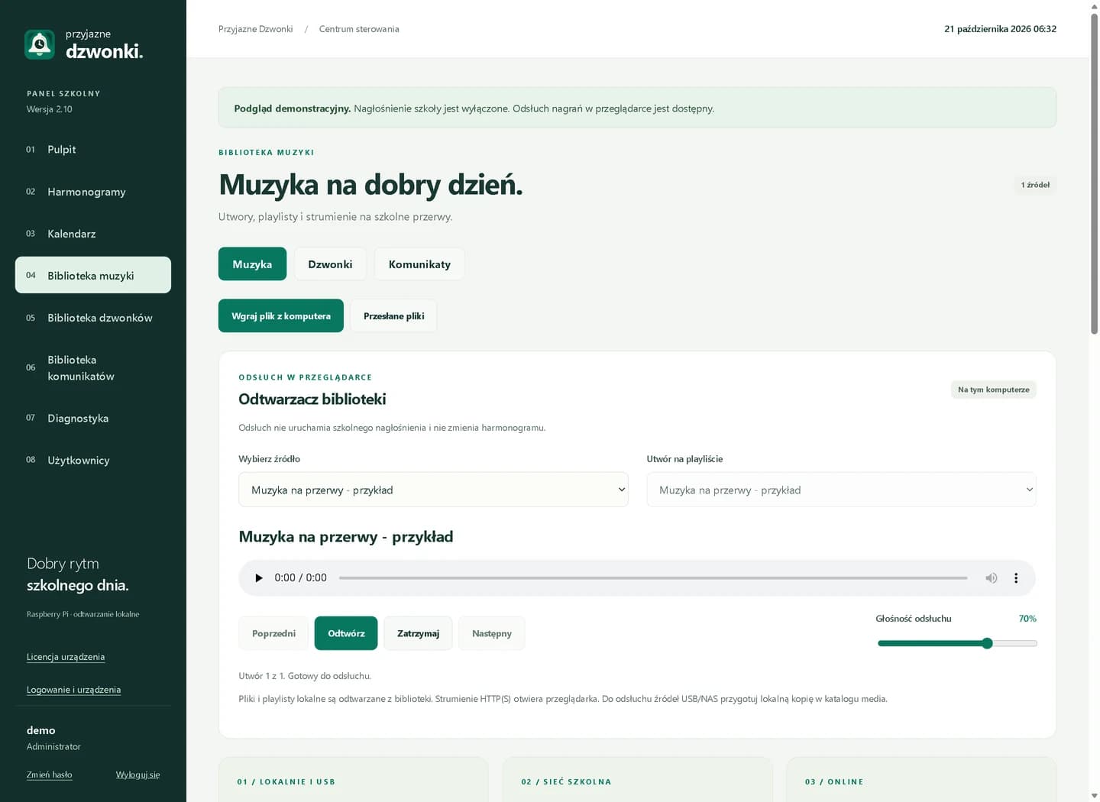Viewport: 1100px width, 802px height.
Task: Open Harmonogramy in the sidebar
Action: tap(93, 192)
